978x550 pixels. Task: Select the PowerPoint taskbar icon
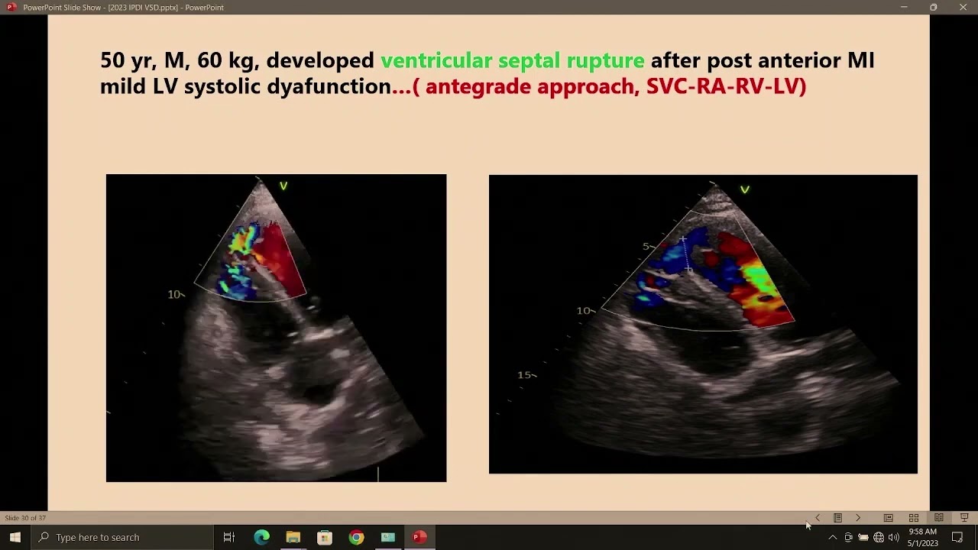tap(419, 537)
